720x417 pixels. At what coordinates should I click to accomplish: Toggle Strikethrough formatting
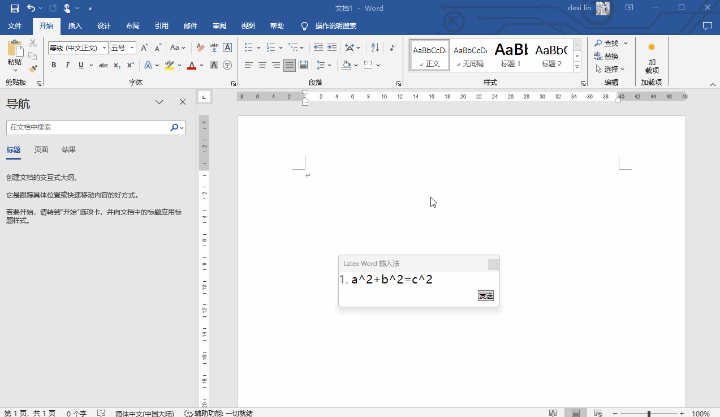pyautogui.click(x=104, y=66)
